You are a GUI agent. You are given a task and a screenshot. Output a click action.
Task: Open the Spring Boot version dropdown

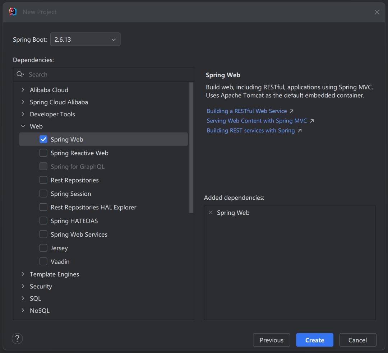pos(114,40)
